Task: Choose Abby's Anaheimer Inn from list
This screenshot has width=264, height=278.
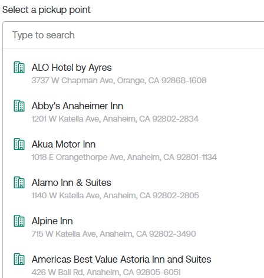Action: (134, 112)
